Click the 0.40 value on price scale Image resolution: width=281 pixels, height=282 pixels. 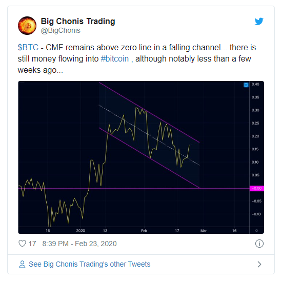click(x=255, y=84)
